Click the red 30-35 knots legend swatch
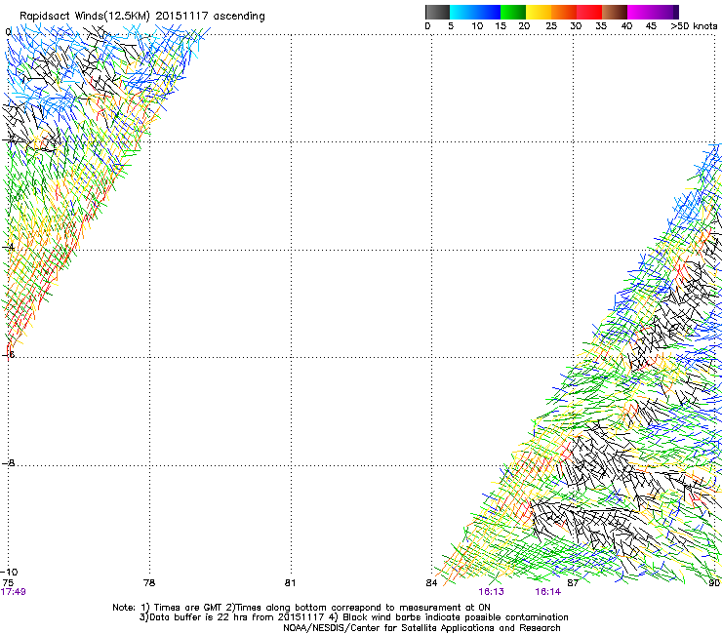The height and width of the screenshot is (634, 722). 589,12
